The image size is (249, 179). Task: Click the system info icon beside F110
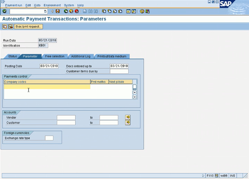(216, 175)
